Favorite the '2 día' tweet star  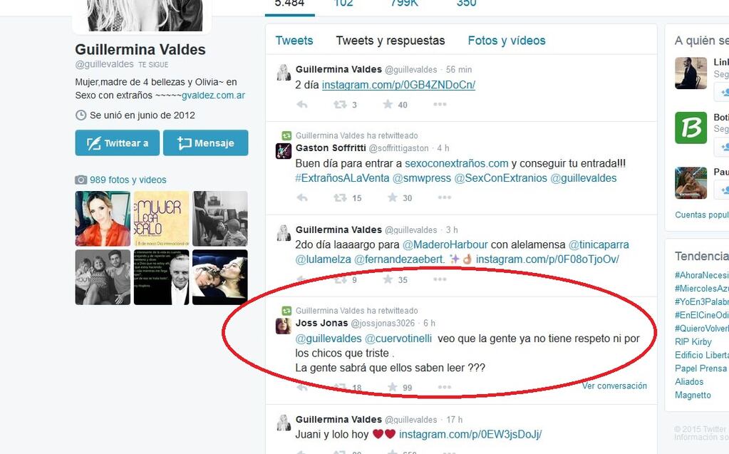(x=388, y=104)
